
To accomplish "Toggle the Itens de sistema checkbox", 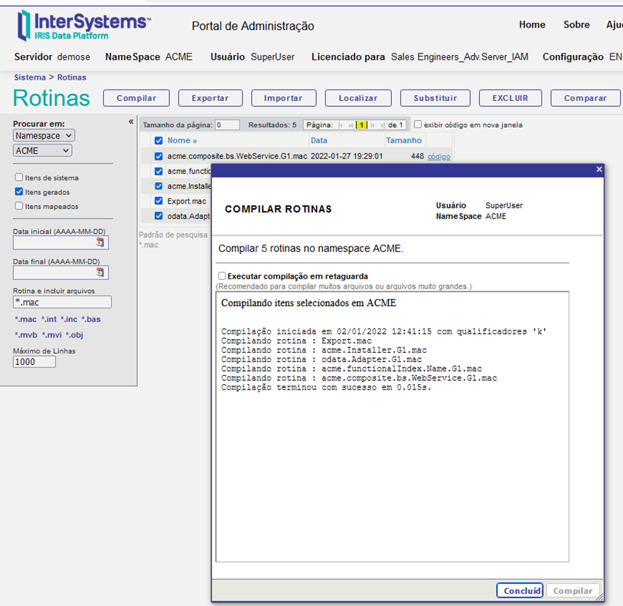I will [x=19, y=178].
